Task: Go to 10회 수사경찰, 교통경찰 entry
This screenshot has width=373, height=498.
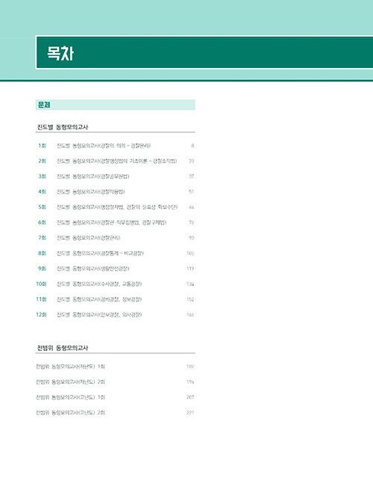Action: pyautogui.click(x=115, y=284)
